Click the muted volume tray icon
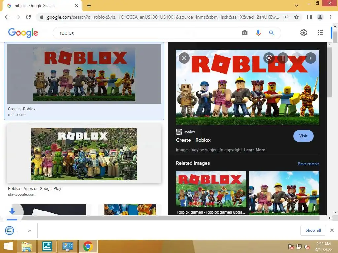Viewport: 338px width, 253px height. point(307,247)
